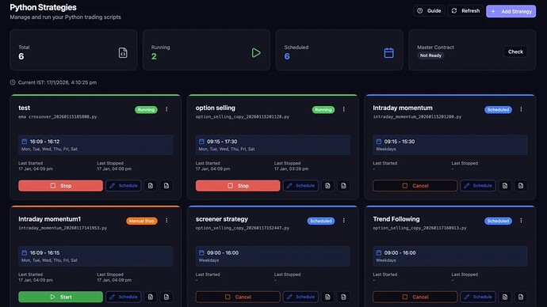Cancel the screener strategy schedule

click(x=238, y=297)
